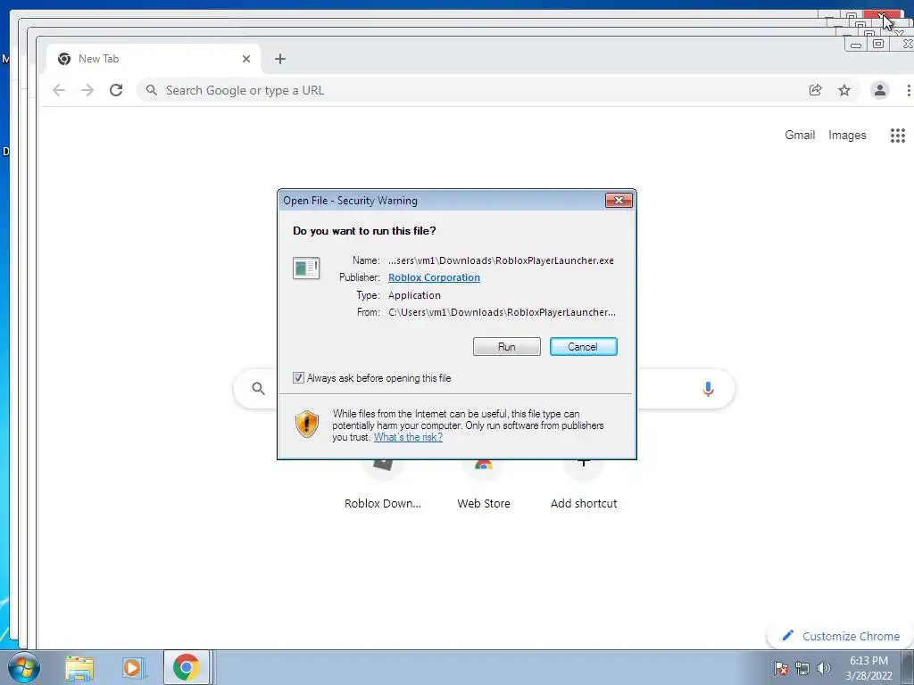Screen dimensions: 914x685
Task: Open Roblox Down... shortcut
Action: (382, 486)
